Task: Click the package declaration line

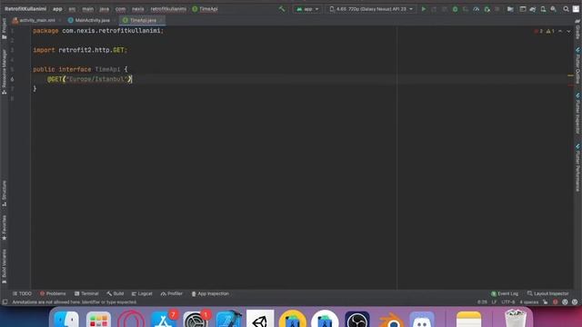Action: (98, 31)
